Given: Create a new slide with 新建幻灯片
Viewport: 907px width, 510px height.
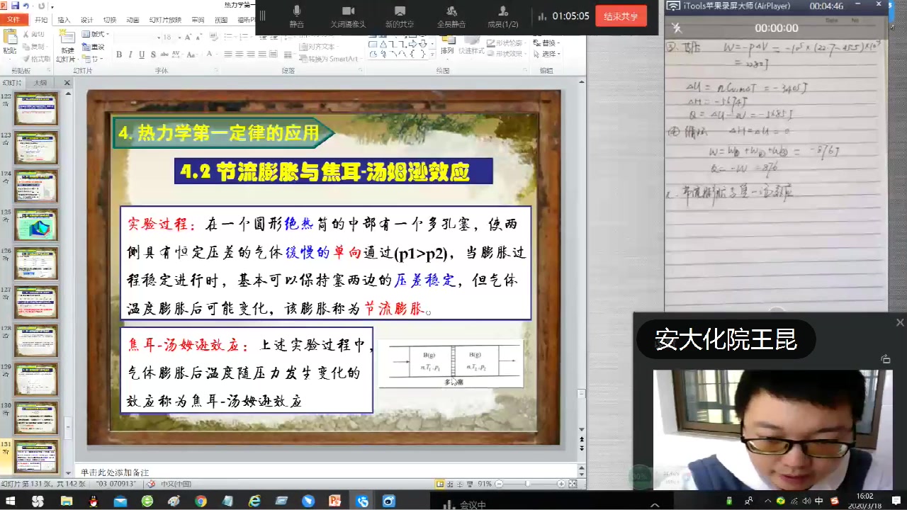Looking at the screenshot, I should click(67, 46).
